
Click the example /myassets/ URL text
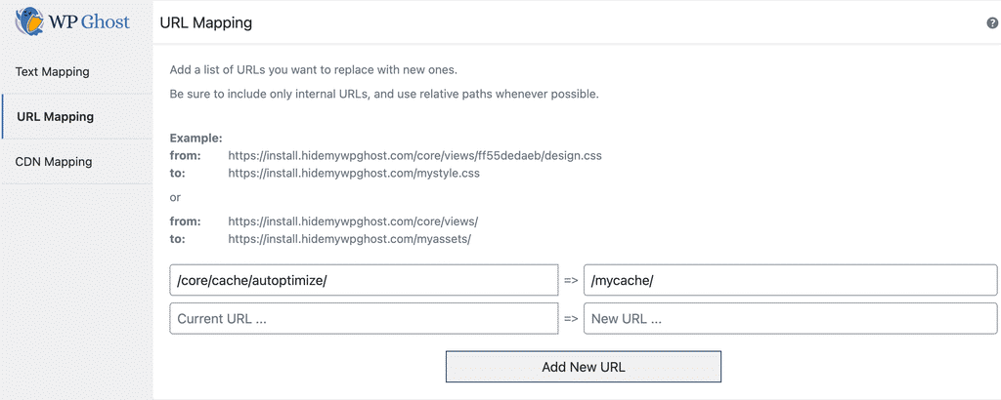350,239
